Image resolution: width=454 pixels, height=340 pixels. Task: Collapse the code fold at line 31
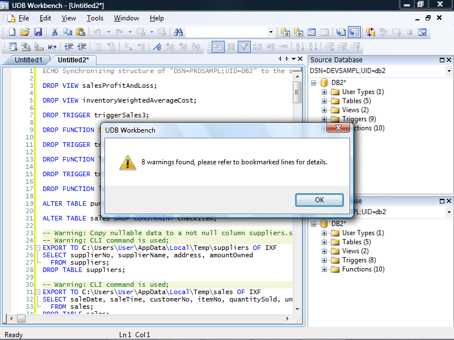37,292
